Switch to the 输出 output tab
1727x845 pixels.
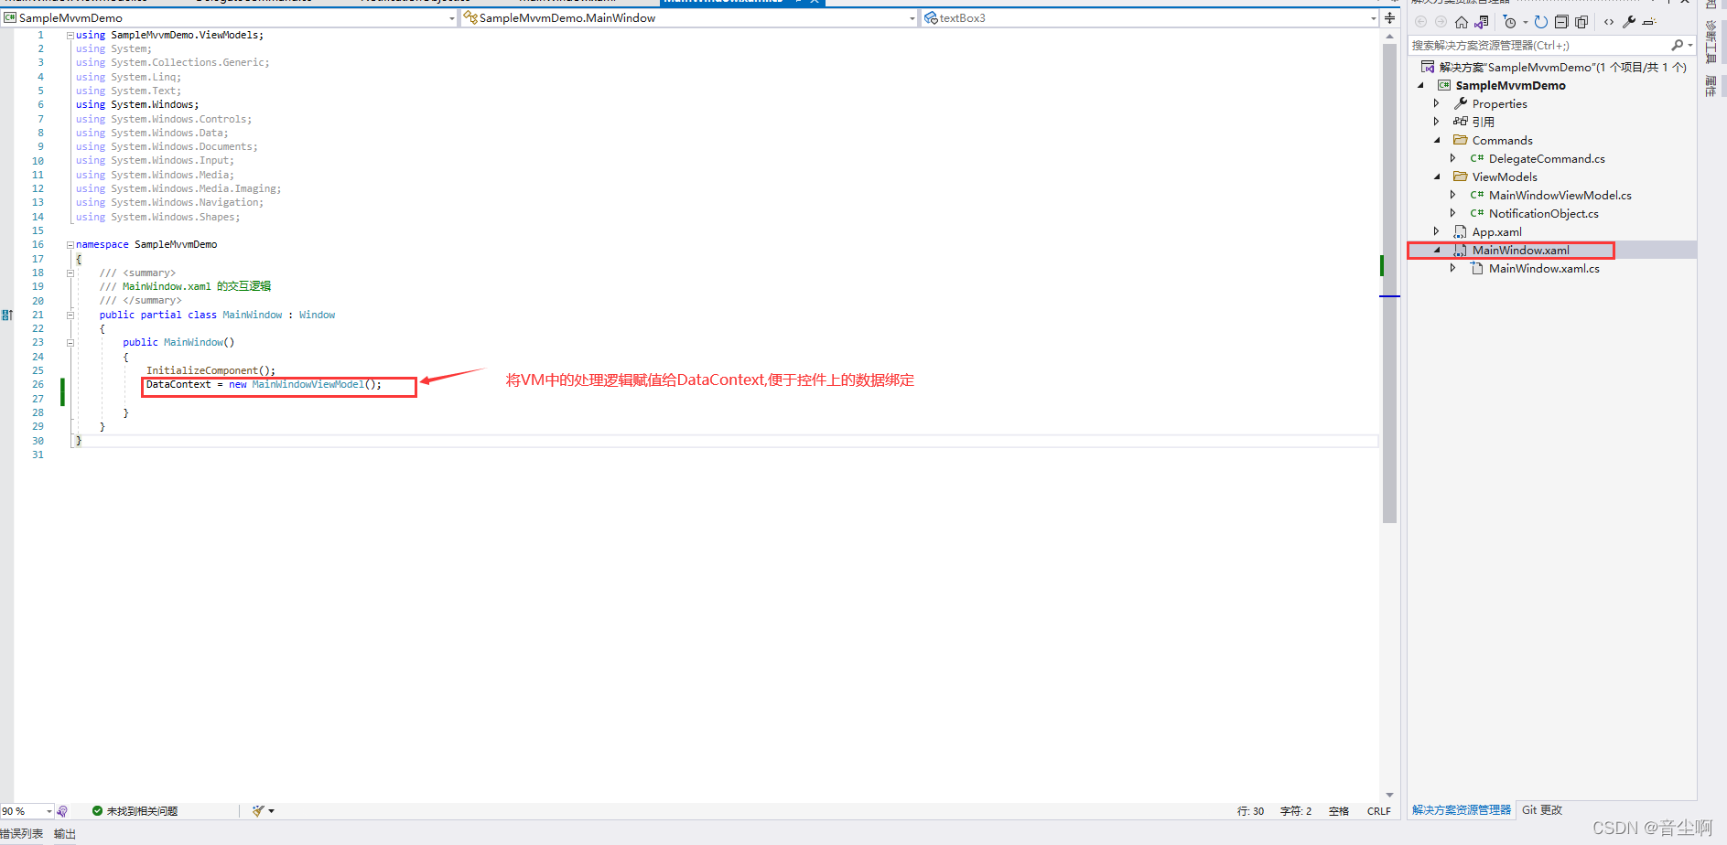point(65,834)
